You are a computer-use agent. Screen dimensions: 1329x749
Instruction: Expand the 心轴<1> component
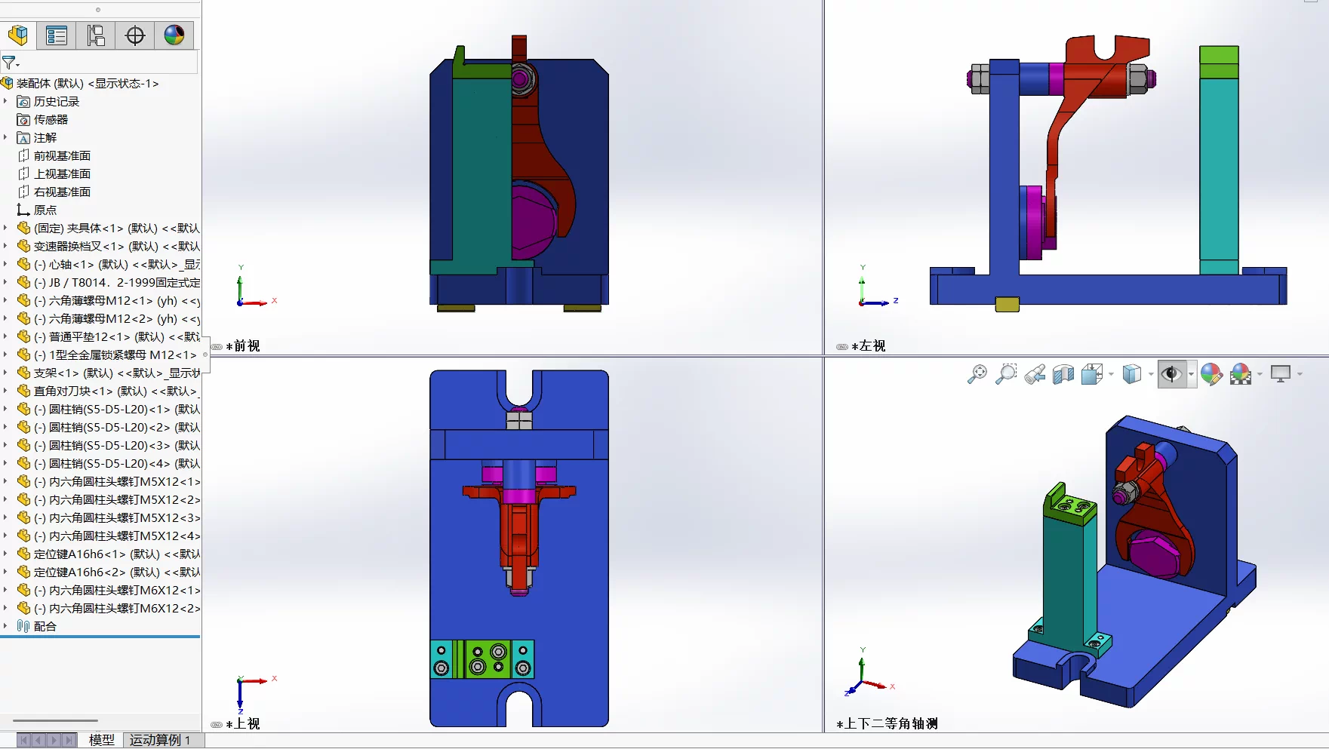5,265
